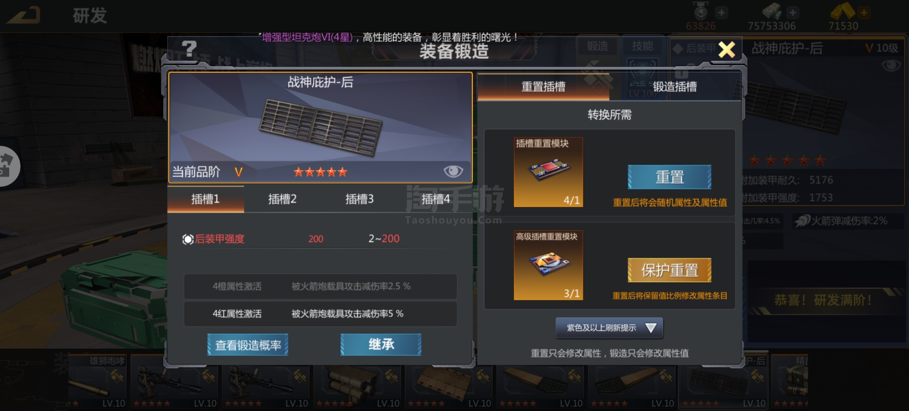Select the 高级插槽重置模块 item icon
The image size is (909, 411).
pyautogui.click(x=548, y=265)
